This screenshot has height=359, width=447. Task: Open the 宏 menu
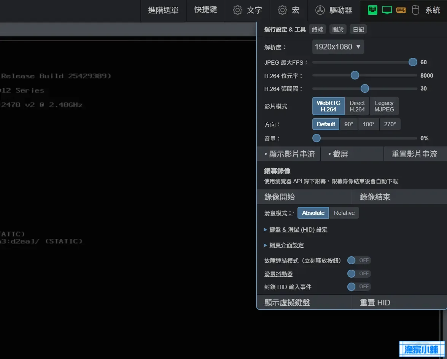pyautogui.click(x=289, y=11)
